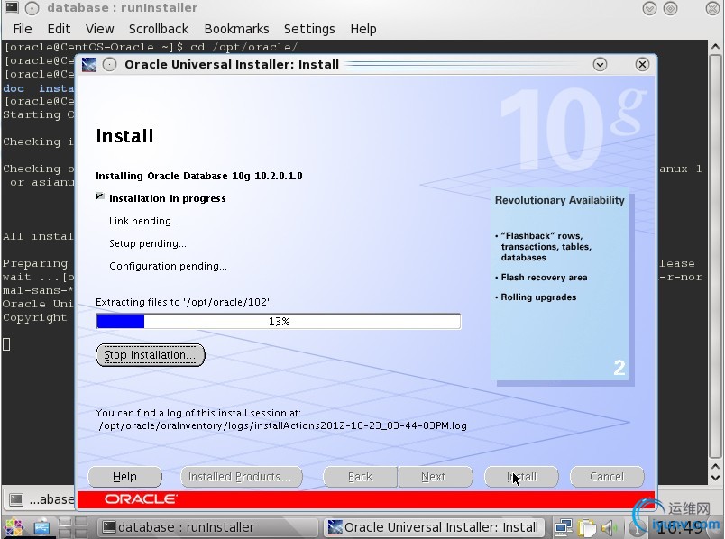Open the clipboard tray icon
The width and height of the screenshot is (725, 539).
(x=587, y=527)
